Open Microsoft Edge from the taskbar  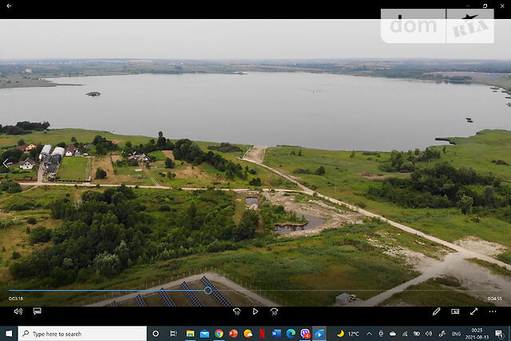tap(291, 333)
